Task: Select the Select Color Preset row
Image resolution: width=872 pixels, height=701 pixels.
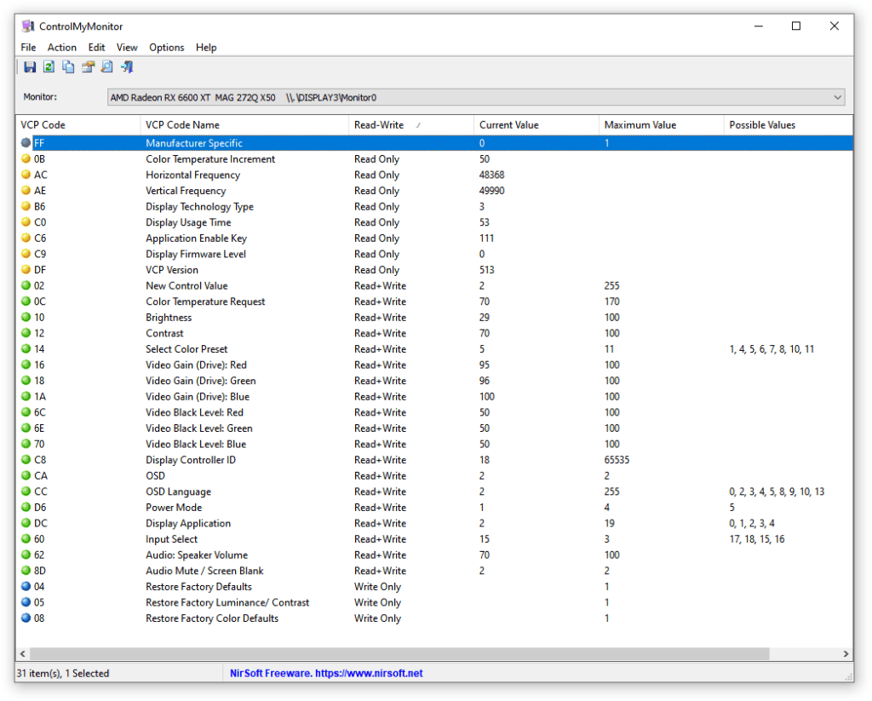Action: 434,349
